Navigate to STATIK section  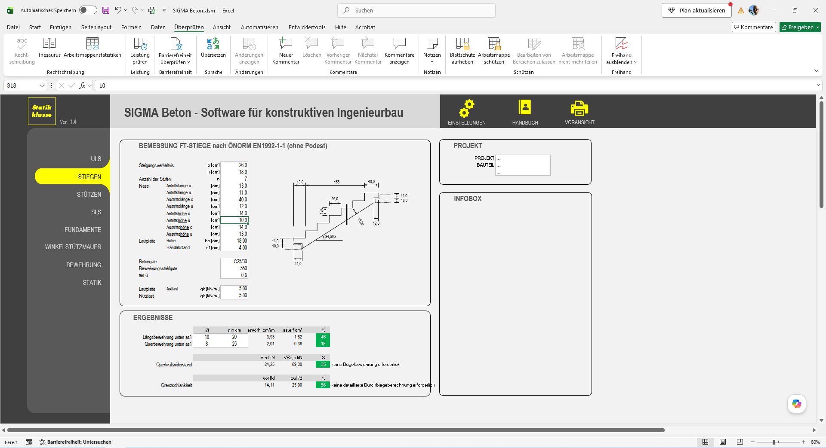pos(92,283)
